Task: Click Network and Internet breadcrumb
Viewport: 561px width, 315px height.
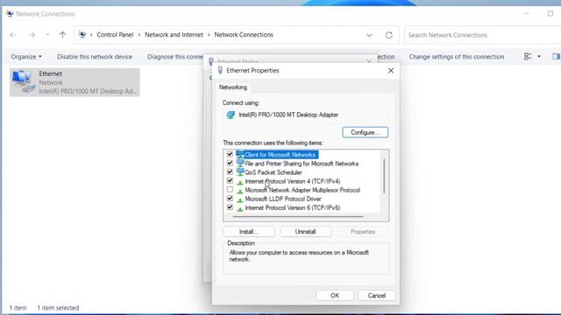Action: coord(174,35)
